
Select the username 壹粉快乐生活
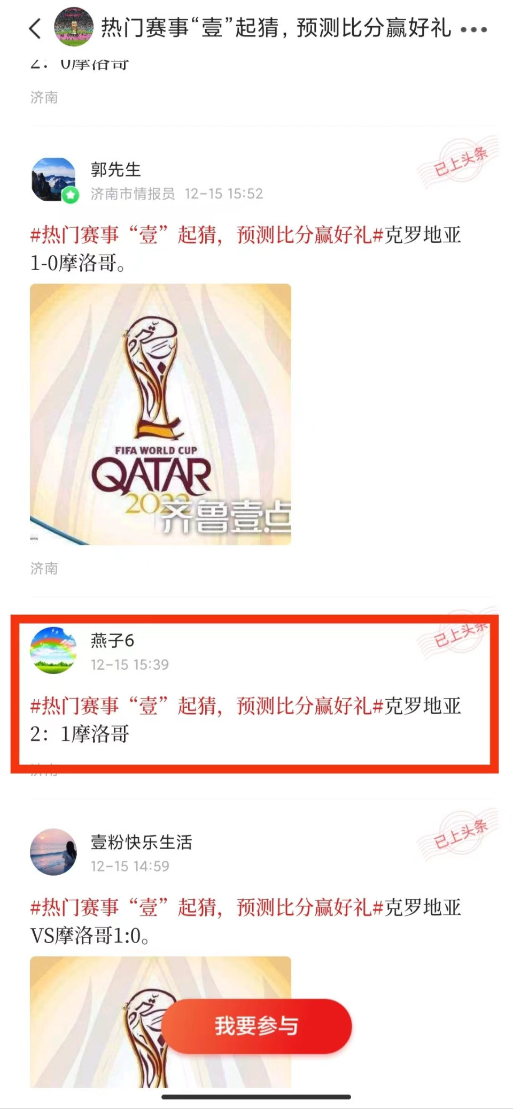141,842
